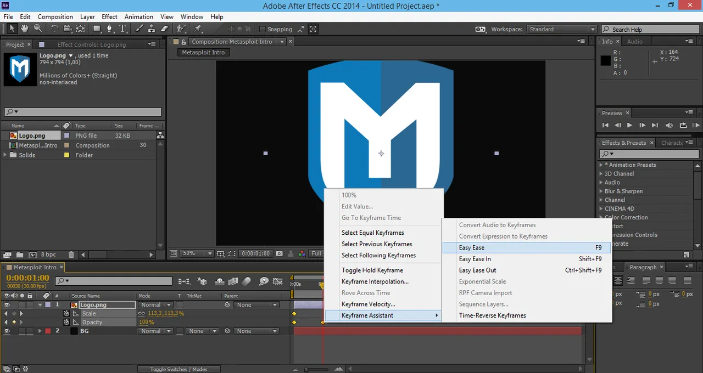Click the lavender label color swatch of Logo.png layer
This screenshot has height=373, width=703.
pos(48,305)
